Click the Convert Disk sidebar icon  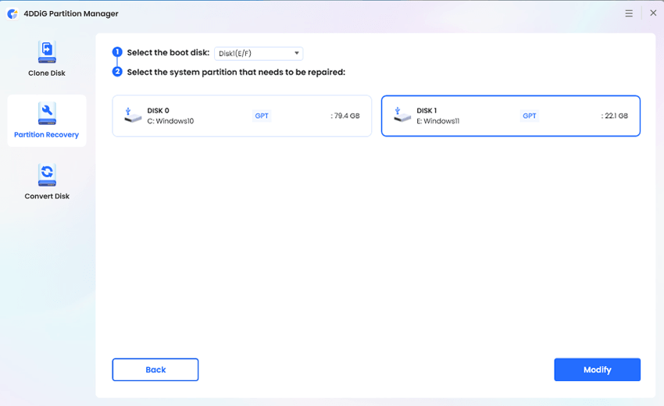tap(47, 175)
